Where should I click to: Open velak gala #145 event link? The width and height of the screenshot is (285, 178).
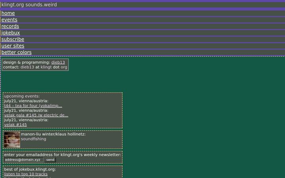click(36, 115)
